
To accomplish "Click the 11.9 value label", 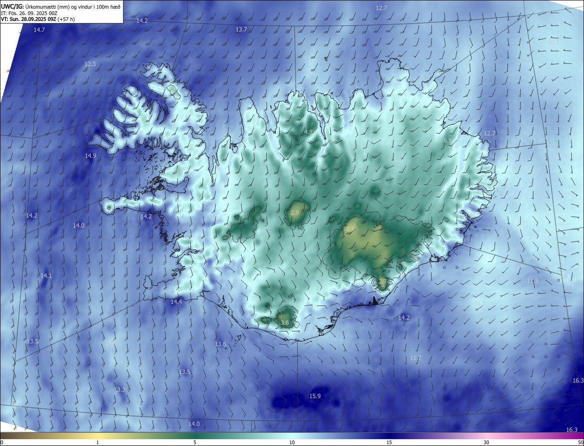I will pos(532,281).
